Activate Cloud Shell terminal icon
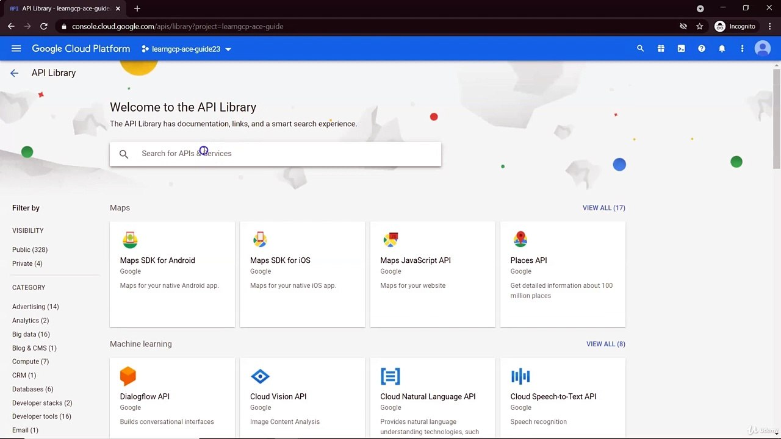 pos(681,49)
